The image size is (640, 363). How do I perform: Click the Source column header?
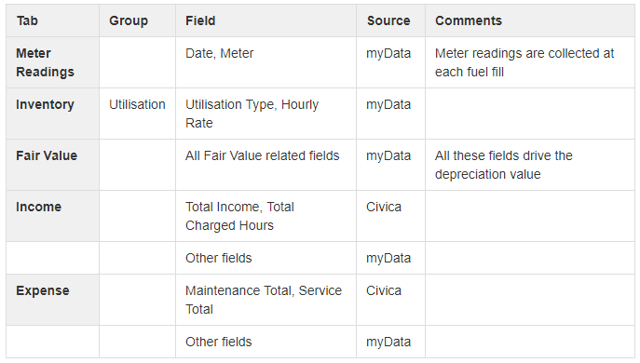(x=390, y=20)
